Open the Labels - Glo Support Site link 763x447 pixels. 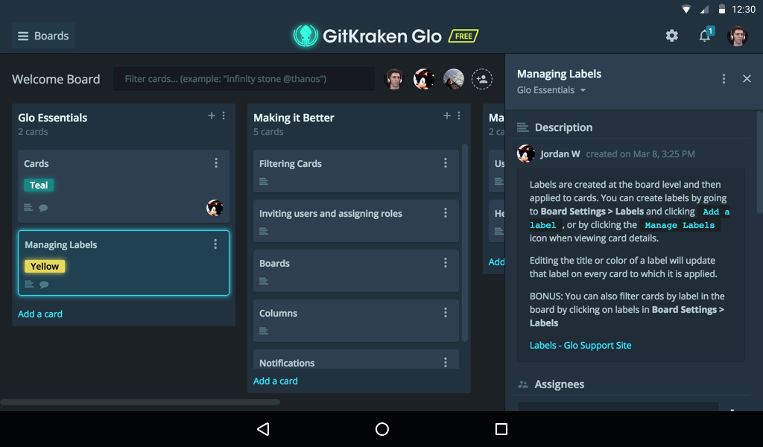tap(580, 346)
